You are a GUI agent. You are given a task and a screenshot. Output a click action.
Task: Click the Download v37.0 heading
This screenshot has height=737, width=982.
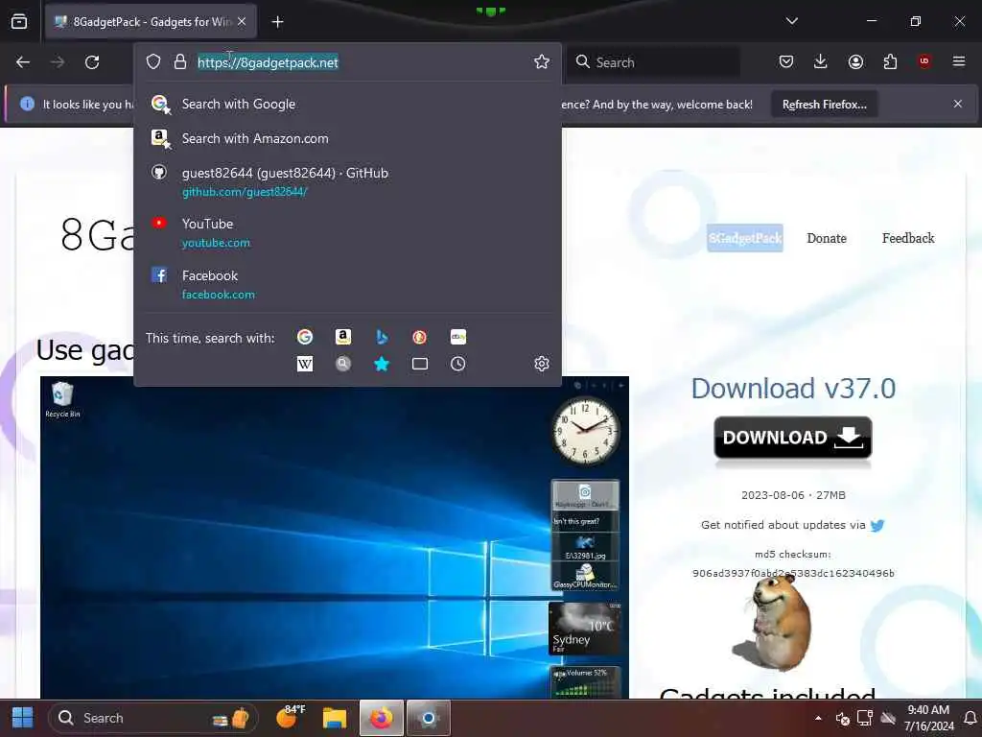click(x=793, y=389)
